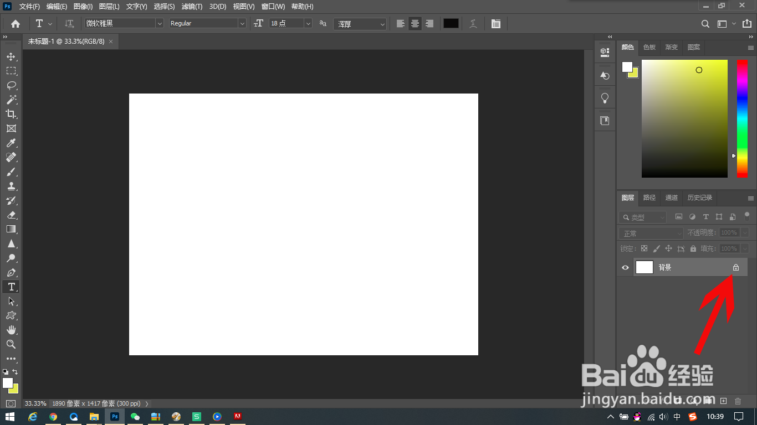Select the Custom Shape tool
757x425 pixels.
[x=11, y=315]
